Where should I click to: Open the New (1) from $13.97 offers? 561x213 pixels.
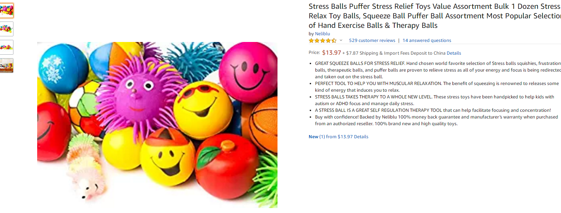coord(331,137)
